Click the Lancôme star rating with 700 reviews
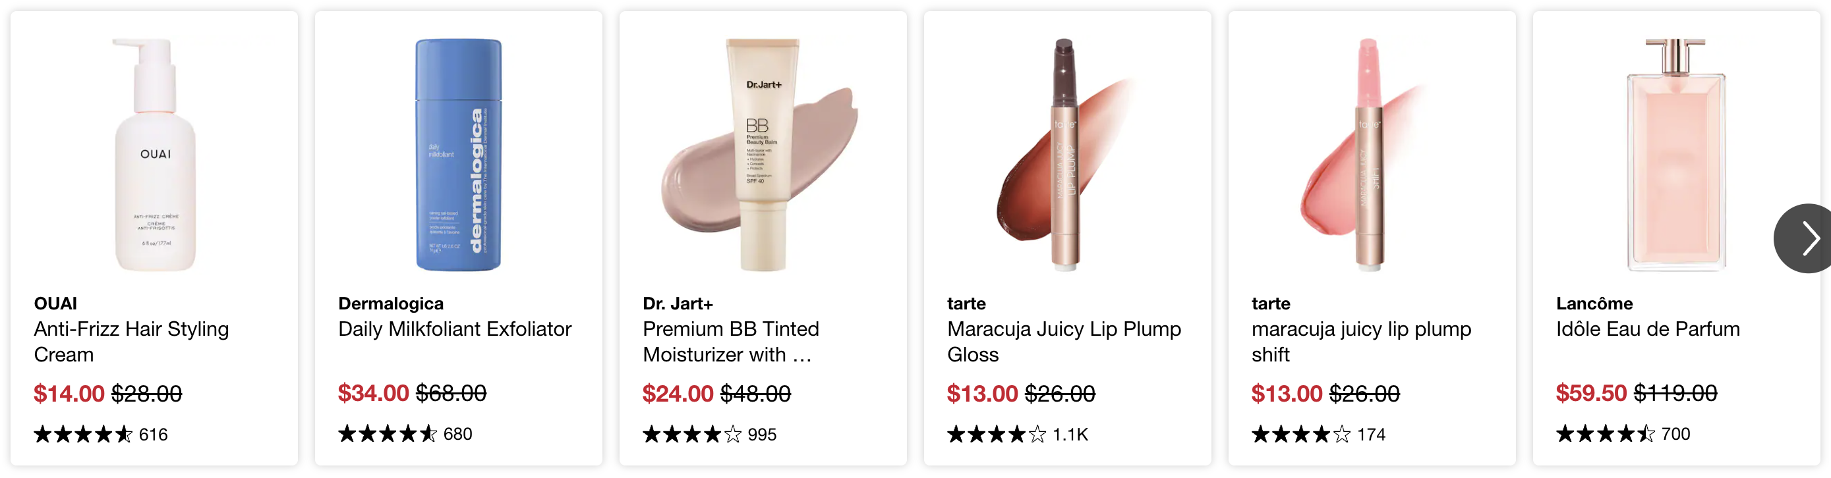Viewport: 1831px width, 478px height. pyautogui.click(x=1623, y=433)
